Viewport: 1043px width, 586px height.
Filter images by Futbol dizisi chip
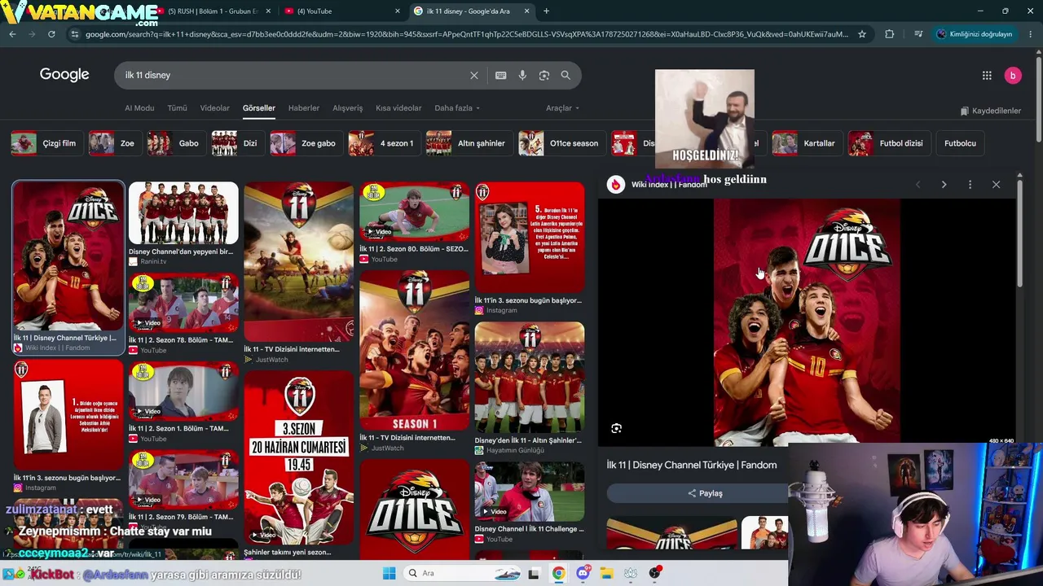889,143
